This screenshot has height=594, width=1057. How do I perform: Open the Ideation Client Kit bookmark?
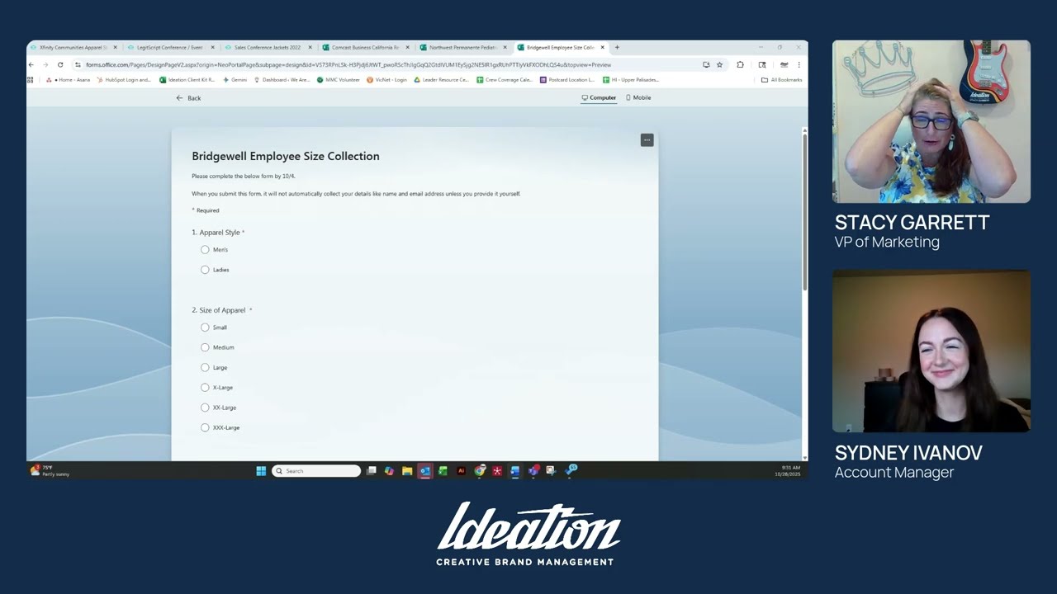tap(187, 80)
